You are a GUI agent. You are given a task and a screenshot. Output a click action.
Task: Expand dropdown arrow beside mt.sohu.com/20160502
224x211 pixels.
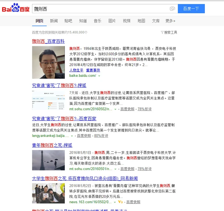click(x=115, y=109)
